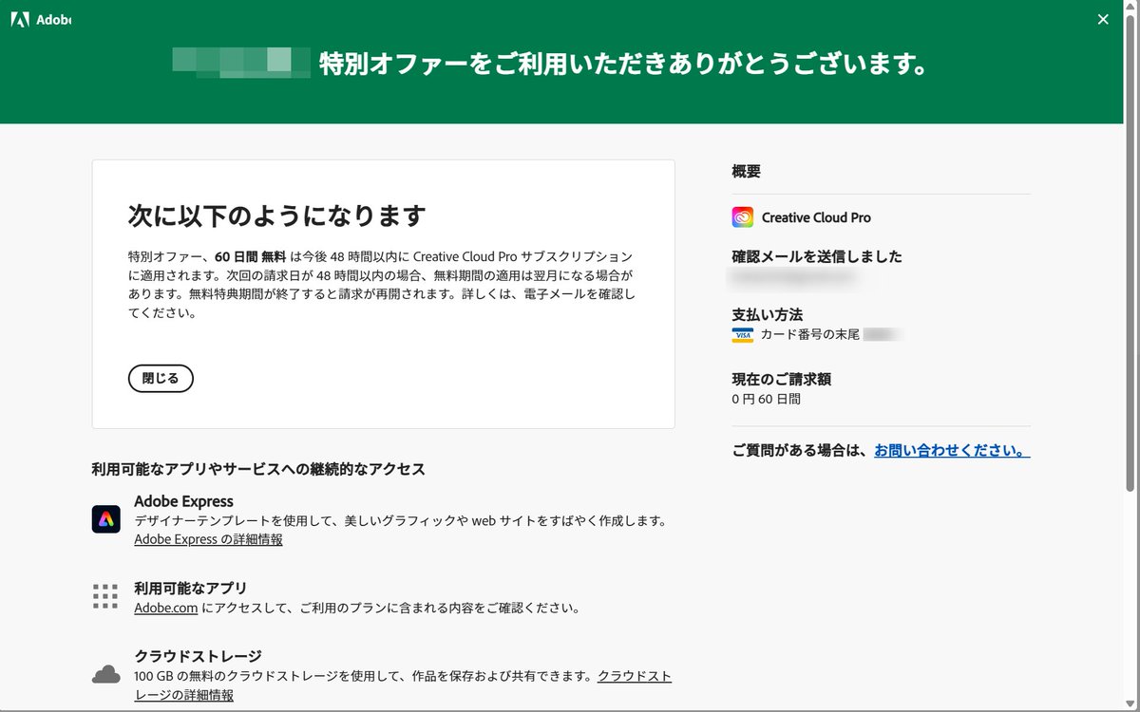Screen dimensions: 1140x712
Task: Open the お問い合わせください support link
Action: coord(950,451)
